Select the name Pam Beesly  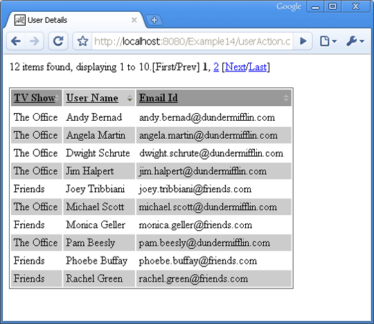[91, 243]
